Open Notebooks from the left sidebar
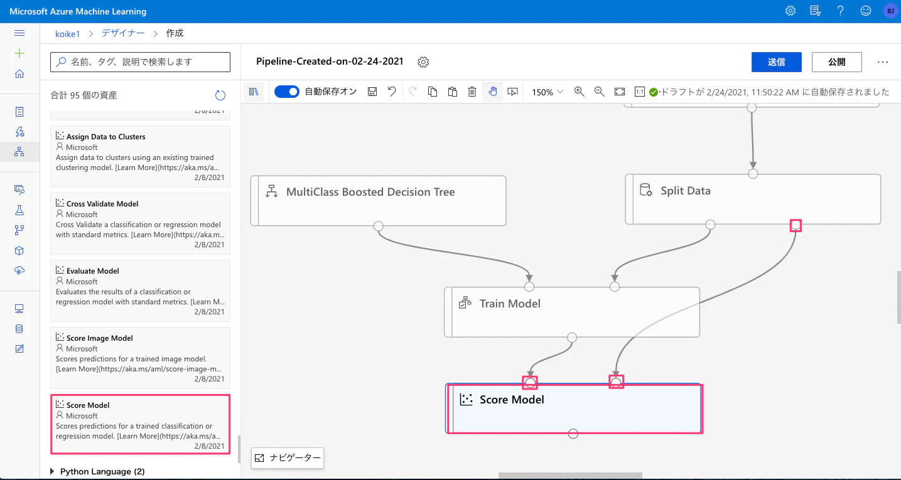The width and height of the screenshot is (901, 480). (19, 112)
